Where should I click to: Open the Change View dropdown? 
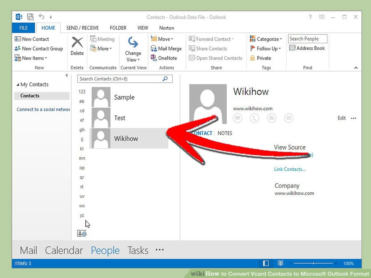(x=133, y=49)
